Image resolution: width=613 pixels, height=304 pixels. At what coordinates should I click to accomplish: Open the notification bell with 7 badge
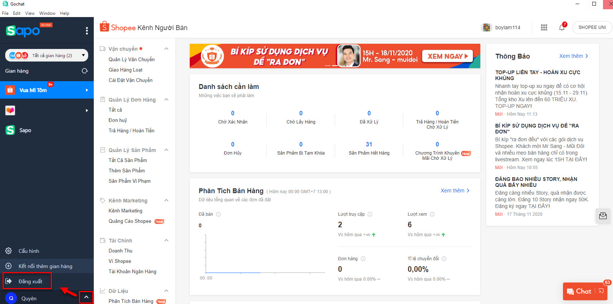(562, 27)
